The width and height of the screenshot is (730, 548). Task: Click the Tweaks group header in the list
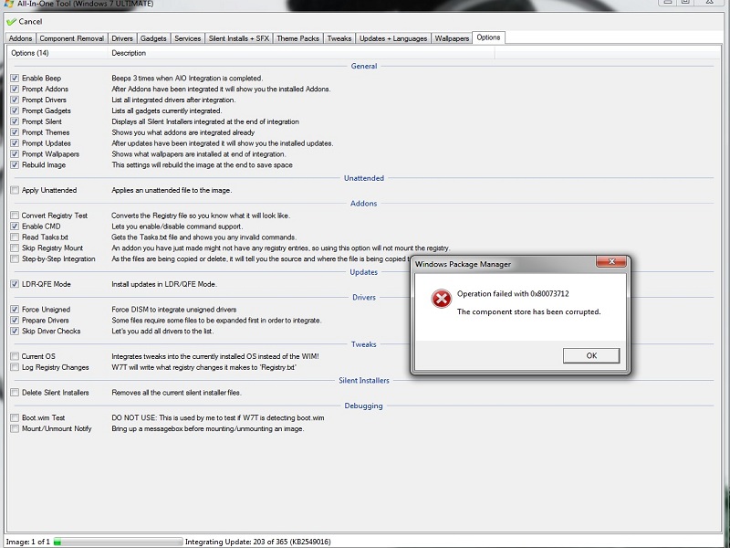click(x=363, y=344)
